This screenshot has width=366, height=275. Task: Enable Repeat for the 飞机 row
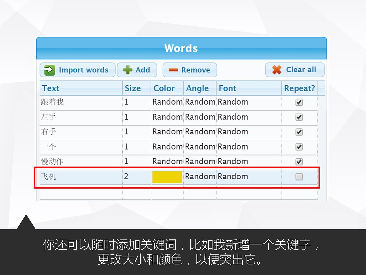tap(299, 177)
